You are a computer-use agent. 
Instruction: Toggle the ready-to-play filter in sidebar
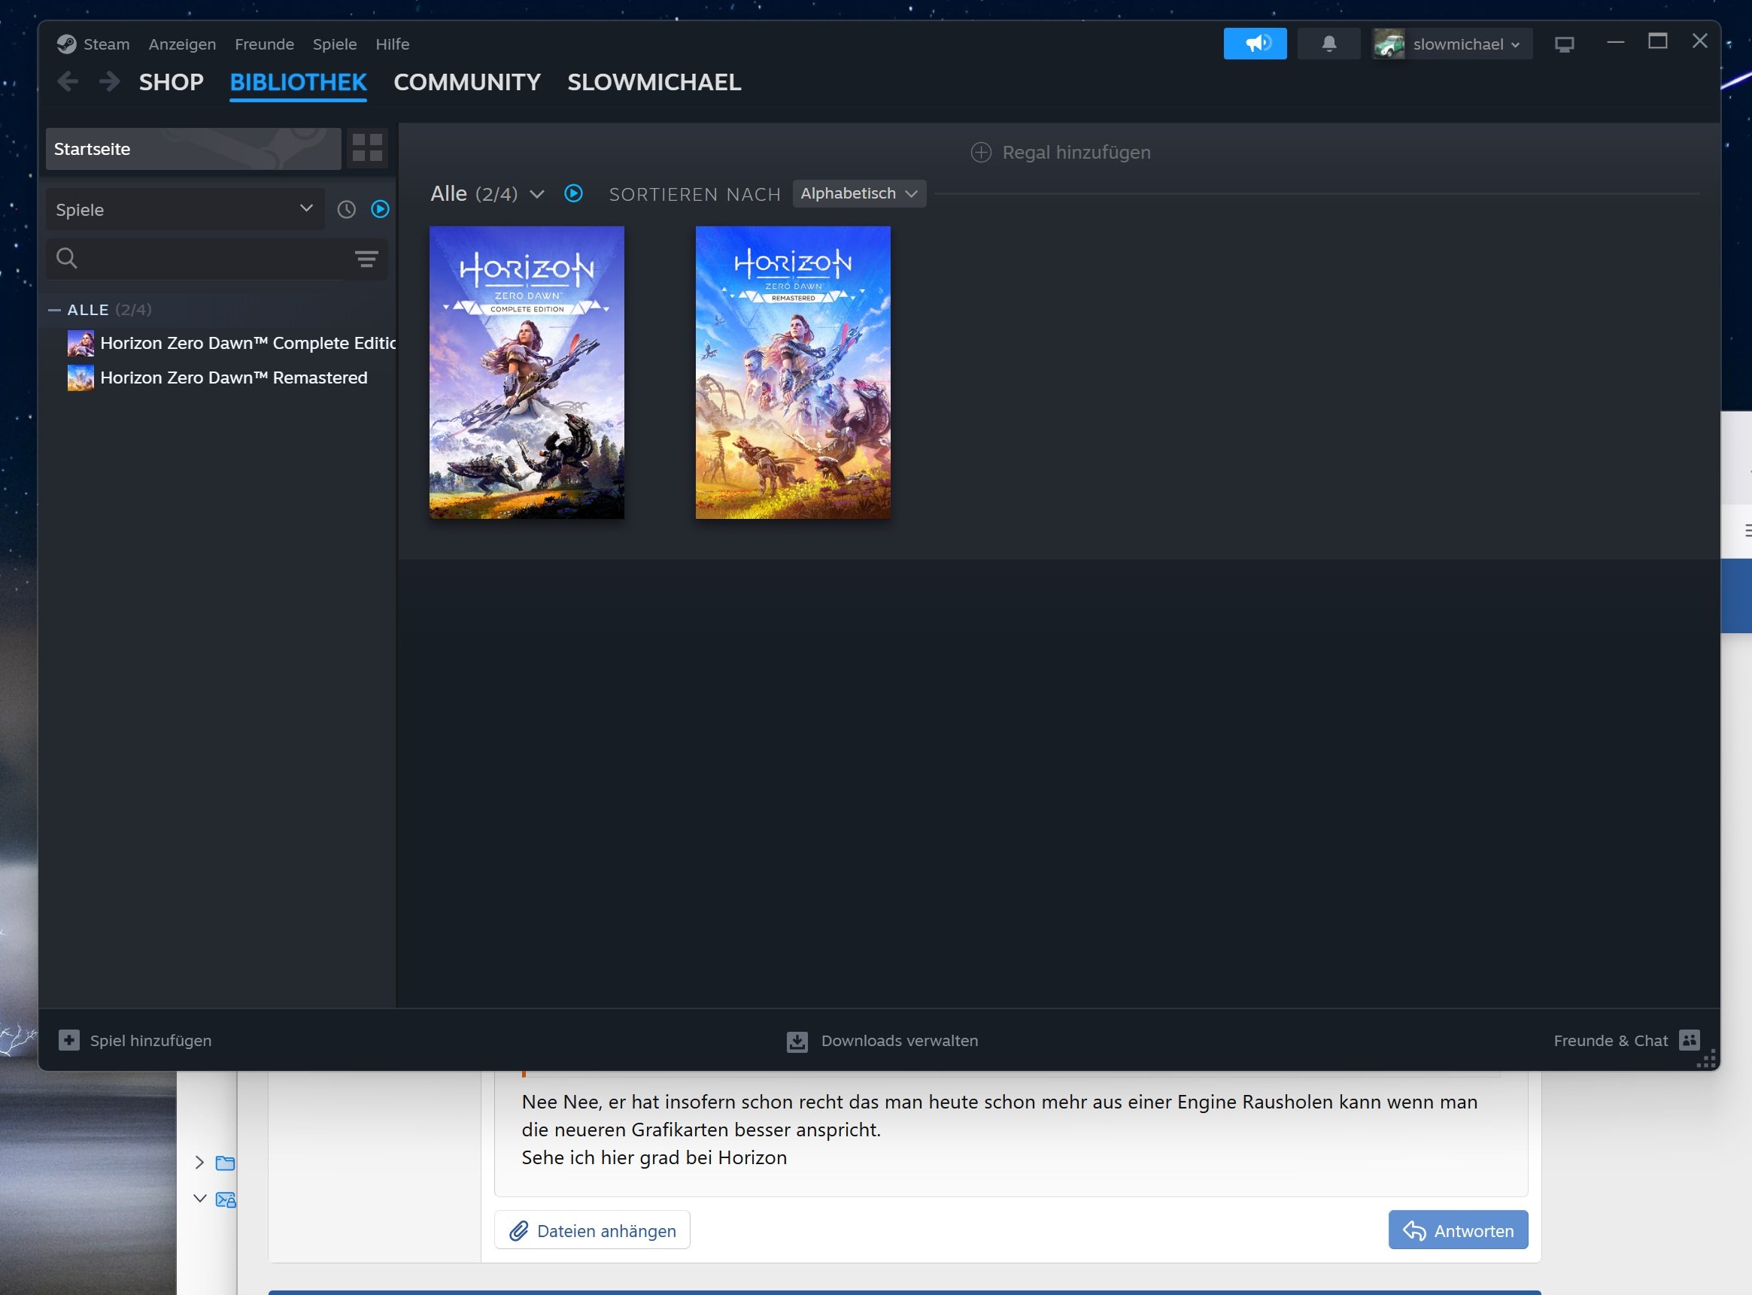(380, 209)
